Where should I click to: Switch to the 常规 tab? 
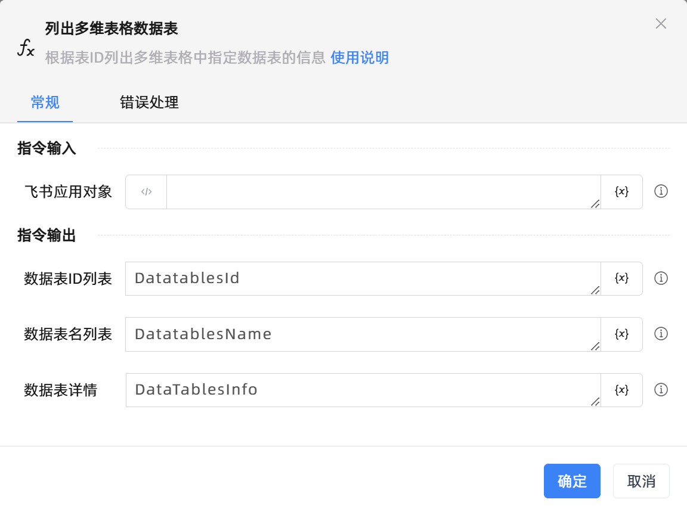point(45,103)
